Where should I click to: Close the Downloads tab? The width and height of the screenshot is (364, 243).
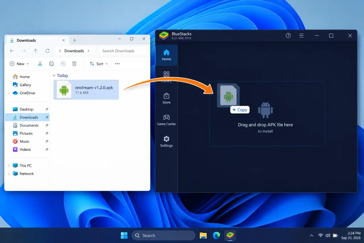tap(63, 40)
